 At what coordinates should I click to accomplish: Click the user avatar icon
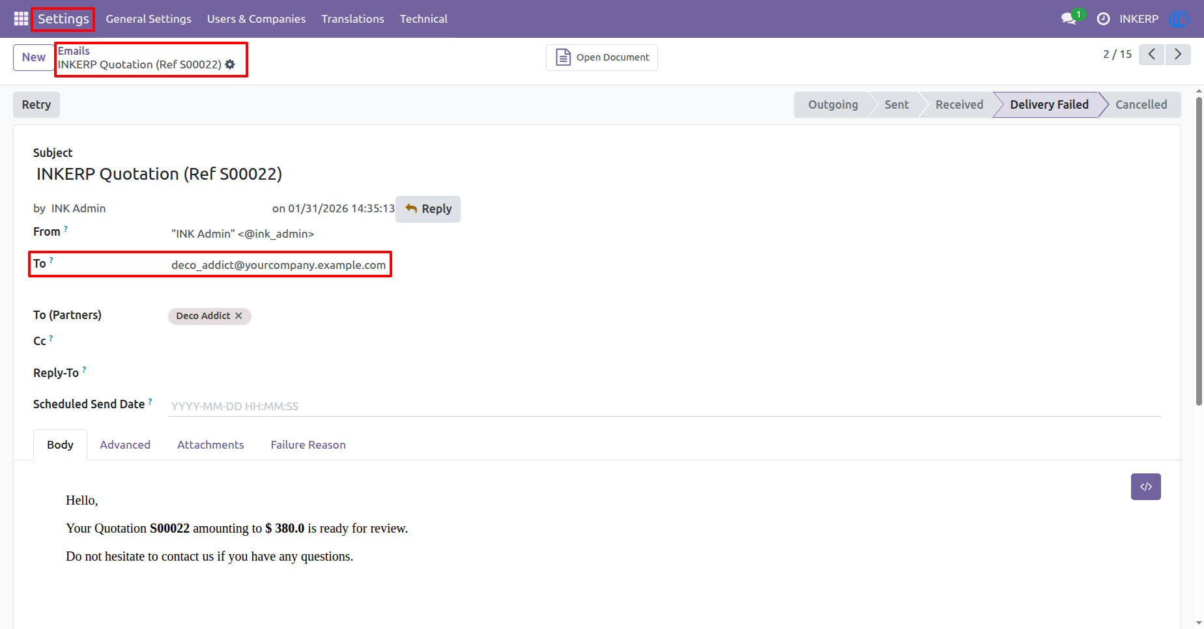click(x=1179, y=19)
